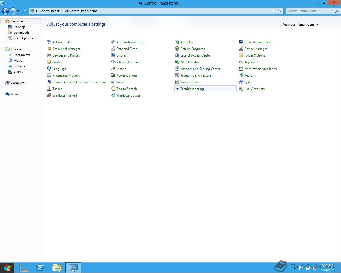Click the Administrative Tools icon
Image resolution: width=341 pixels, height=273 pixels.
[113, 42]
